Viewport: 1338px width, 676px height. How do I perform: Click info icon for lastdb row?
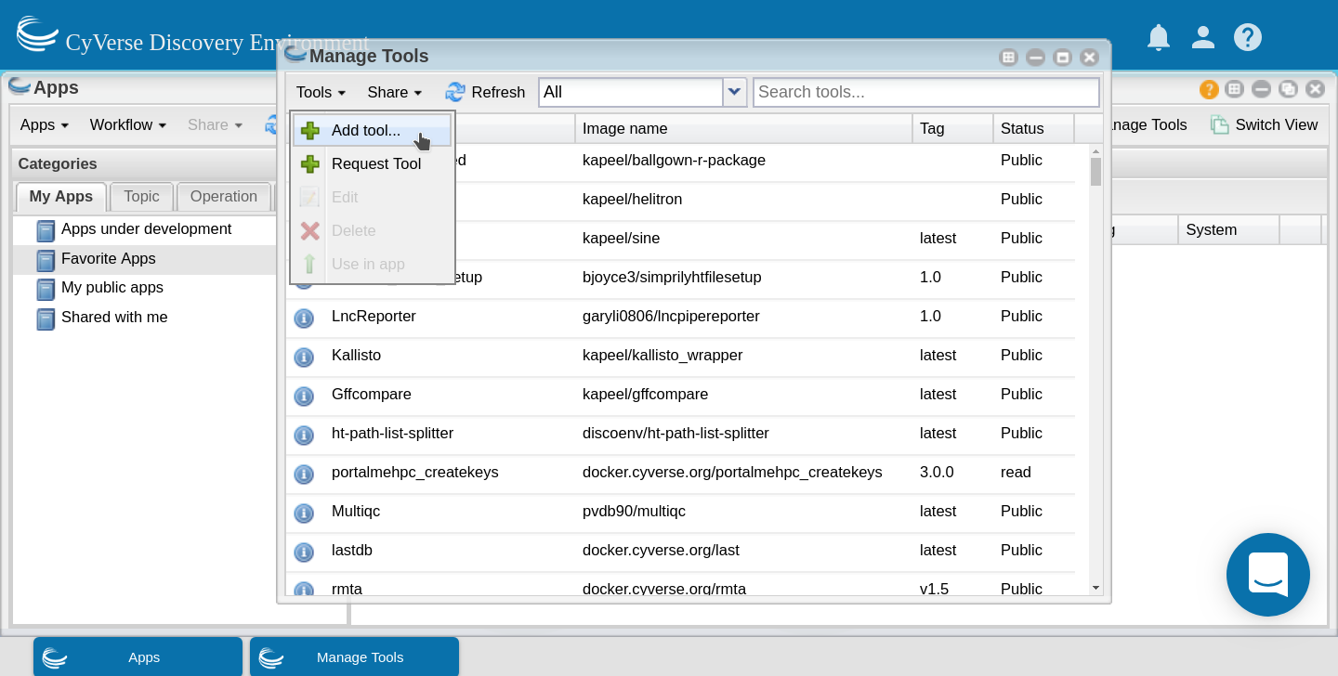tap(304, 552)
